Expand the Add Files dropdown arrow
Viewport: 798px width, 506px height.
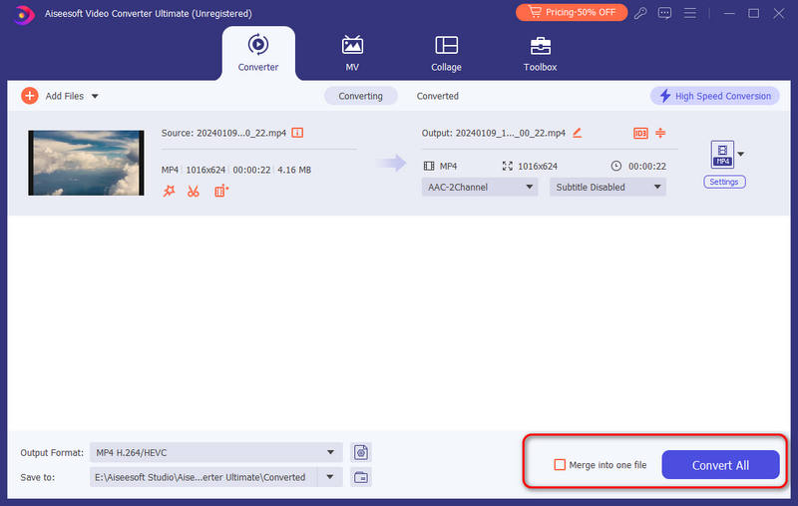[x=95, y=96]
